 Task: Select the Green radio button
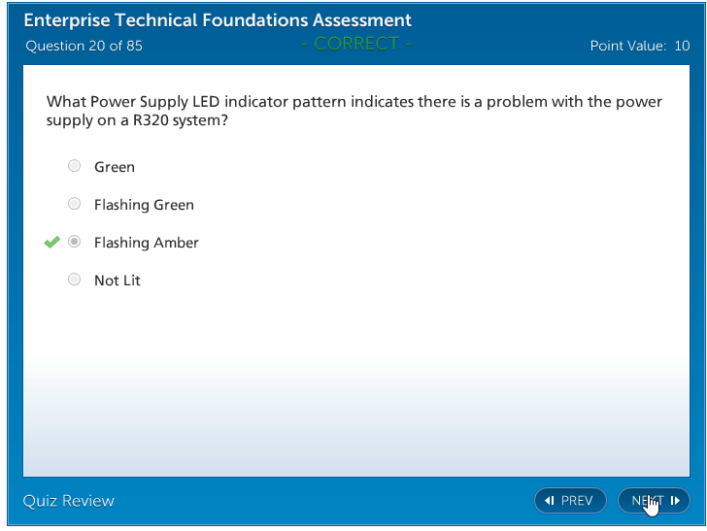pyautogui.click(x=75, y=166)
